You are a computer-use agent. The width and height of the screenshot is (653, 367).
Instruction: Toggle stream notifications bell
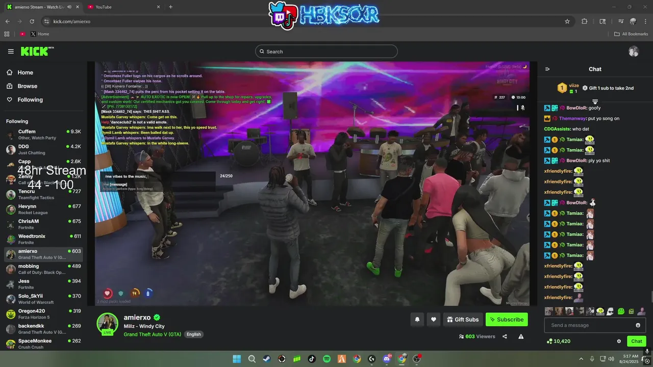click(x=417, y=320)
